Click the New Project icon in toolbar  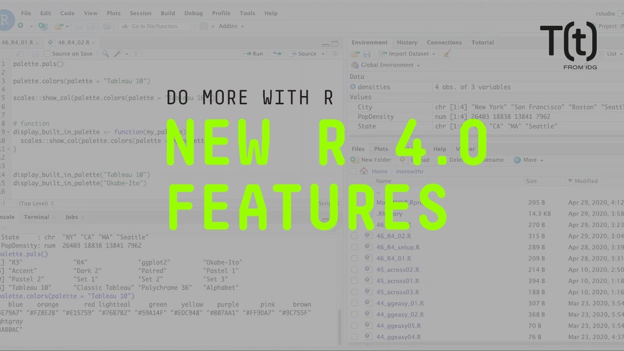point(42,26)
